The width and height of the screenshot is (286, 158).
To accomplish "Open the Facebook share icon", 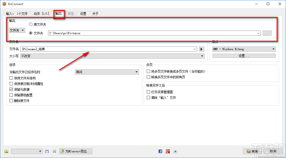I will [x=160, y=151].
